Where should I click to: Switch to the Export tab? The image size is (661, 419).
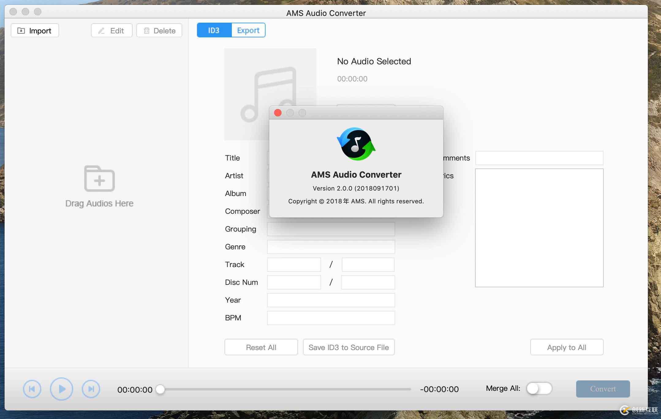coord(248,30)
